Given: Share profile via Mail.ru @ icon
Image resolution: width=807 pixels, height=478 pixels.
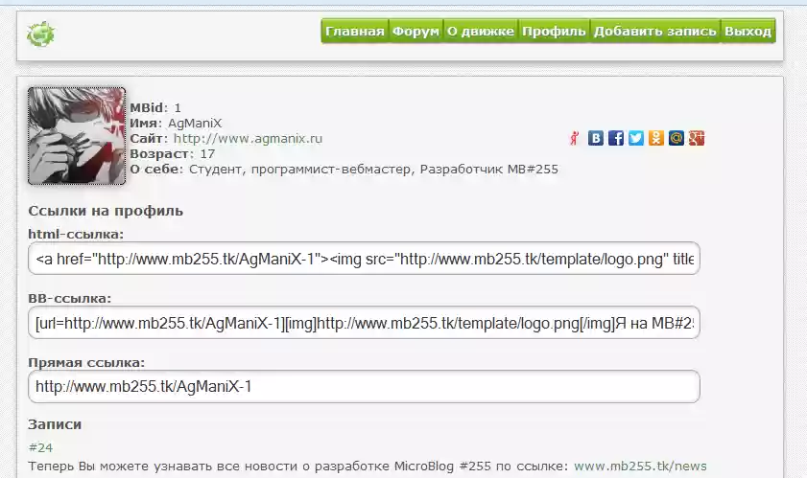Looking at the screenshot, I should point(676,138).
